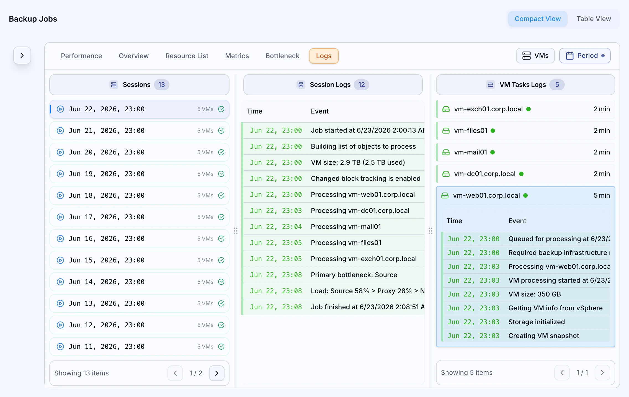The width and height of the screenshot is (629, 397).
Task: Expand the collapsed sidebar chevron button
Action: point(22,55)
